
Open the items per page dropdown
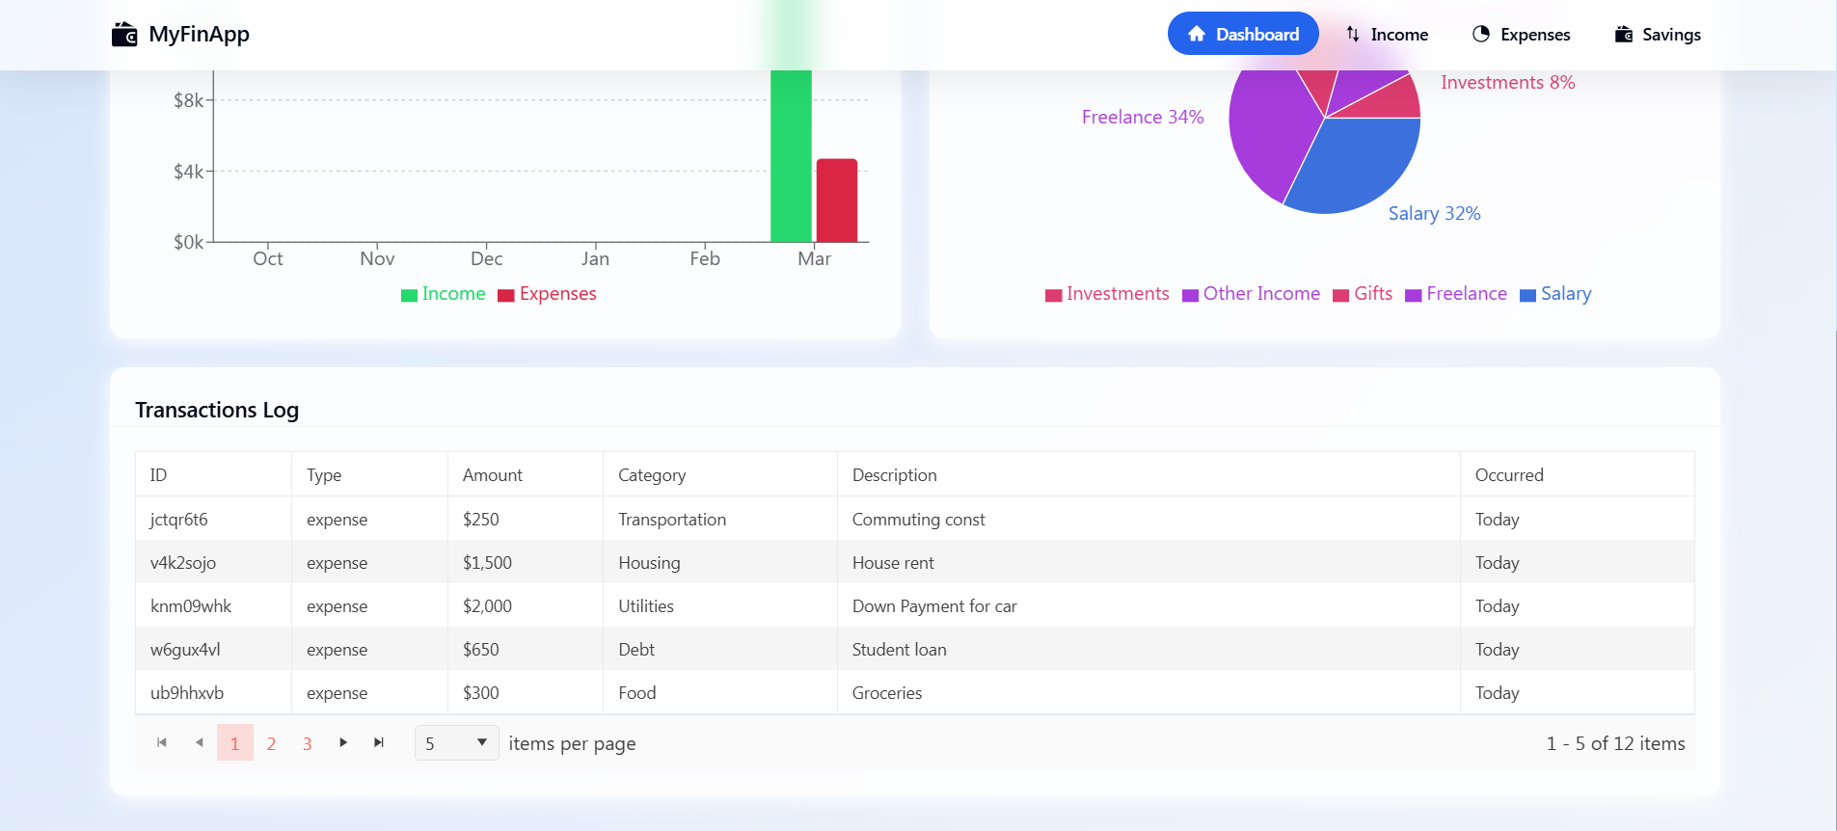tap(456, 742)
